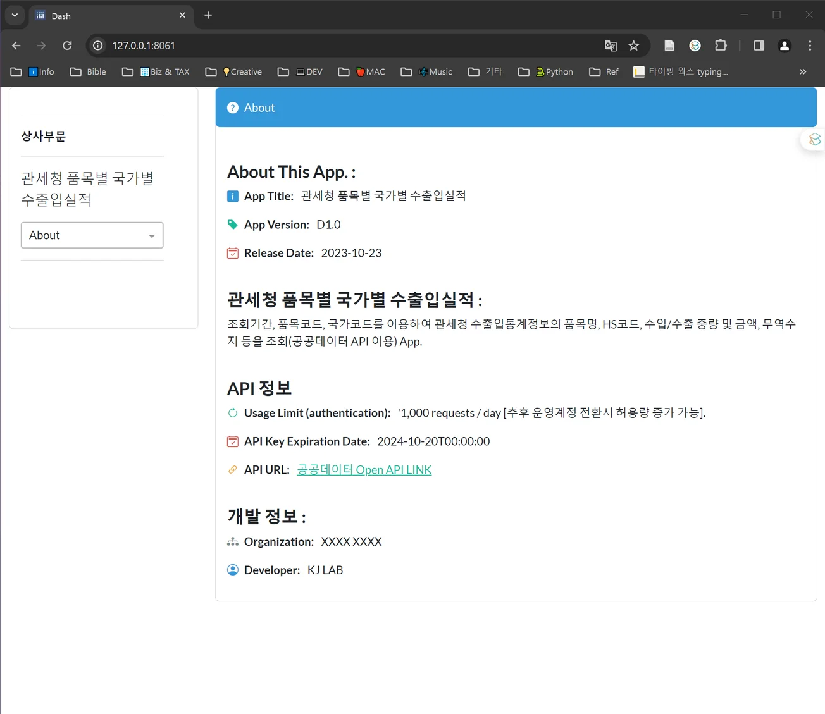Open the Creative bookmarks folder
This screenshot has width=825, height=714.
coord(233,72)
